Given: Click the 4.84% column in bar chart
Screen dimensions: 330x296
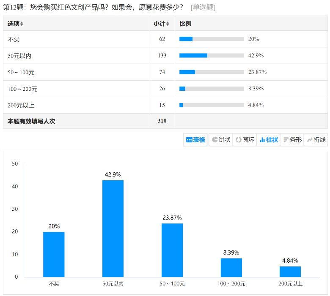Looking at the screenshot, I should click(x=290, y=272).
